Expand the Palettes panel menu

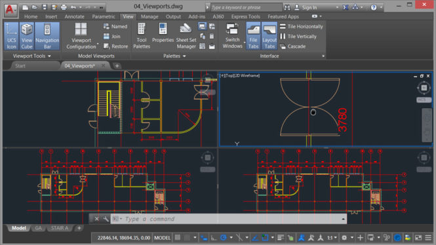point(174,56)
